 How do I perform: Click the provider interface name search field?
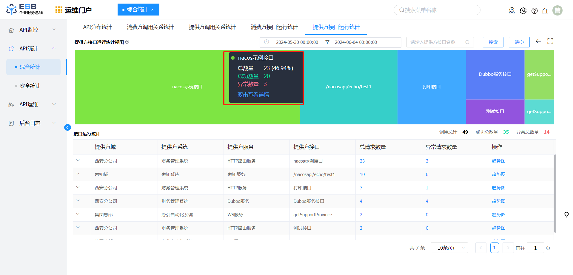point(436,42)
